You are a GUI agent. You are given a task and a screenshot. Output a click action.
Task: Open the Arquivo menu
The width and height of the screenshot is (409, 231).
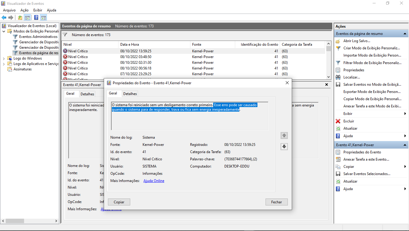pyautogui.click(x=9, y=10)
